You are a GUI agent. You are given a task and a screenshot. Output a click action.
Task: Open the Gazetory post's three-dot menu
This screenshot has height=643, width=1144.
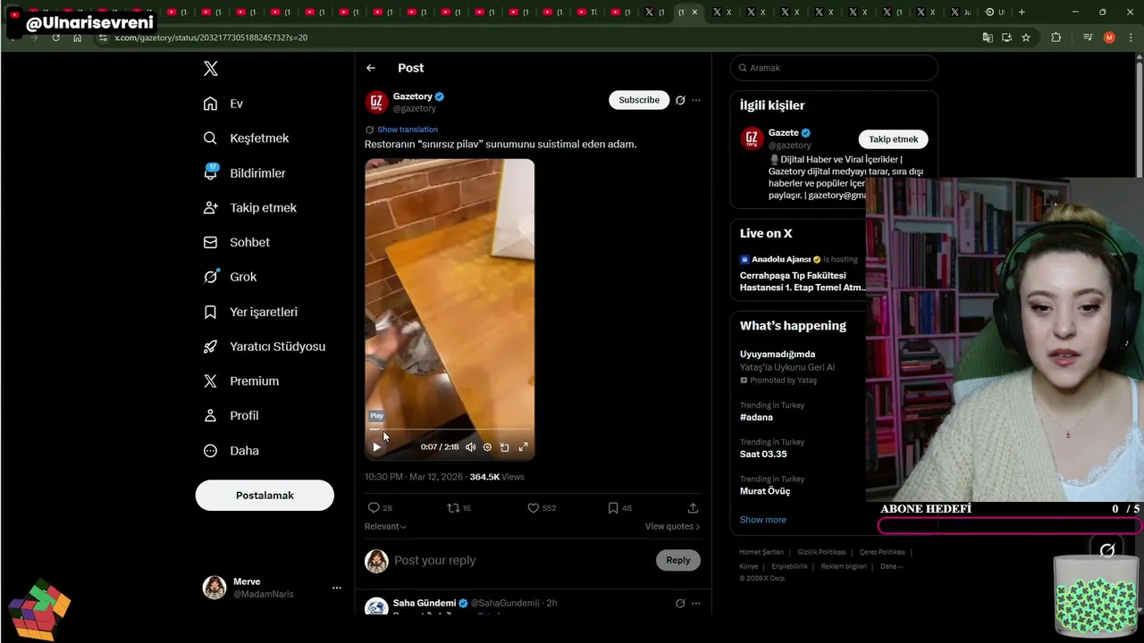coord(696,100)
